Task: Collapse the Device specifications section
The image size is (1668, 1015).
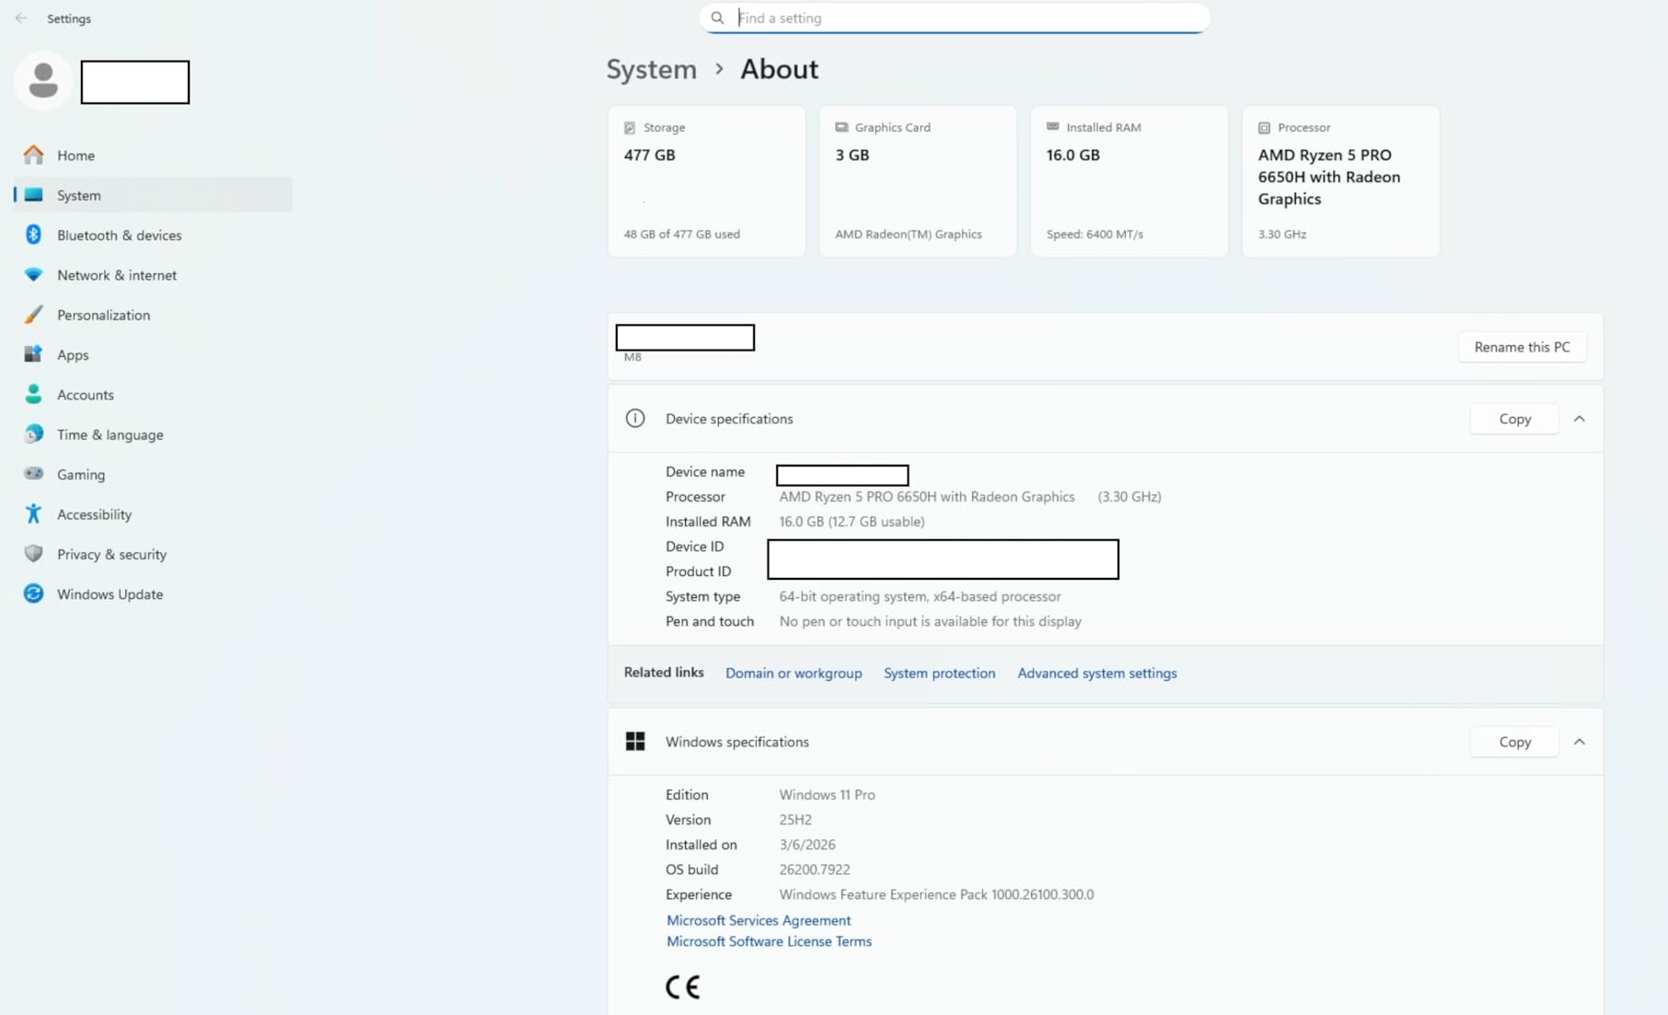Action: point(1579,419)
